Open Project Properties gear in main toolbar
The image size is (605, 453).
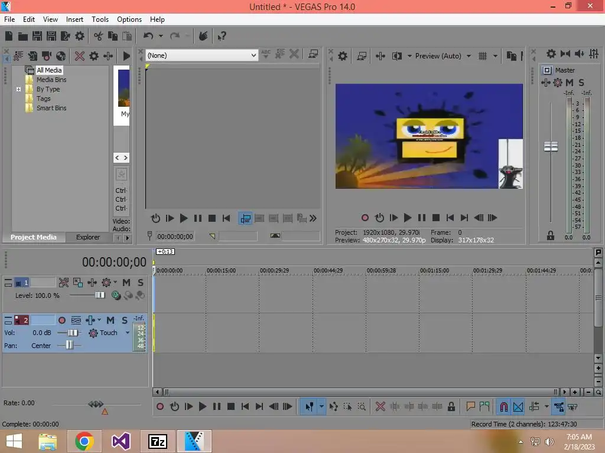point(80,36)
